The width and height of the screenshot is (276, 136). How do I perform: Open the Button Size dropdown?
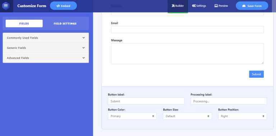[x=188, y=116]
